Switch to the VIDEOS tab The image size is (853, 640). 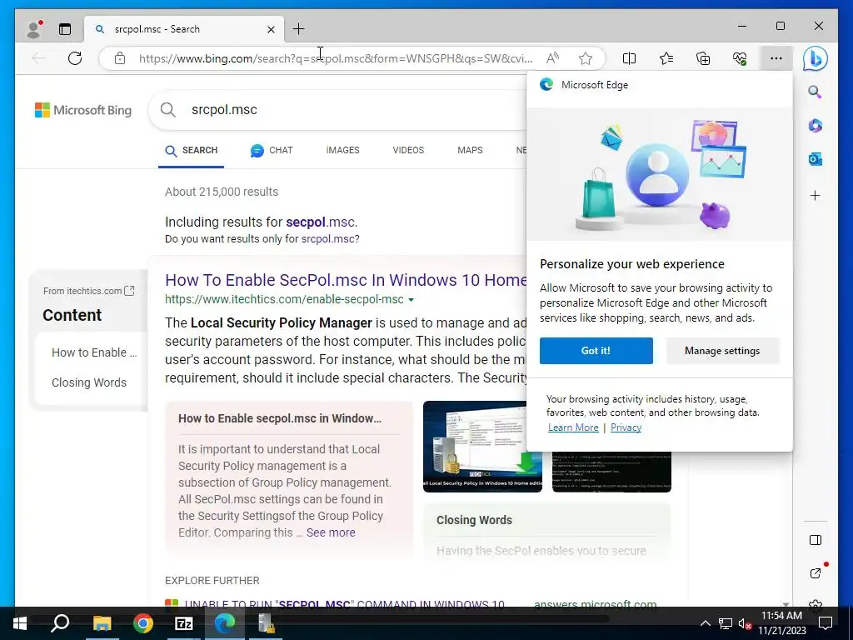(408, 150)
